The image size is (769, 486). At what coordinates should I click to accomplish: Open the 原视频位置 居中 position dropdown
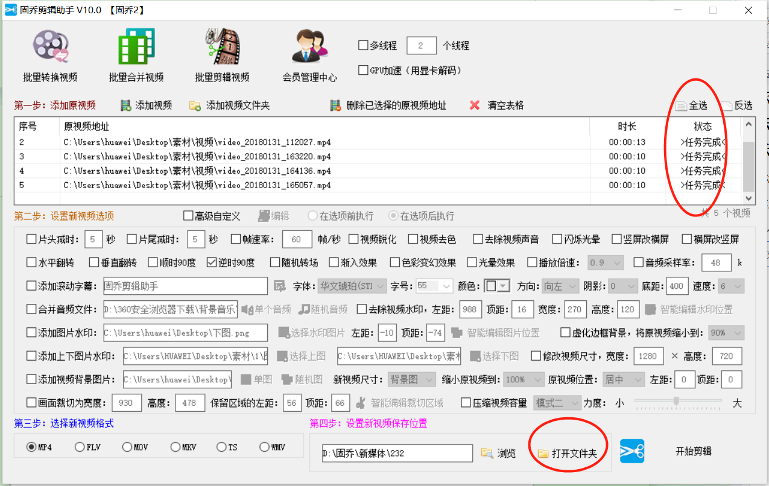point(623,379)
